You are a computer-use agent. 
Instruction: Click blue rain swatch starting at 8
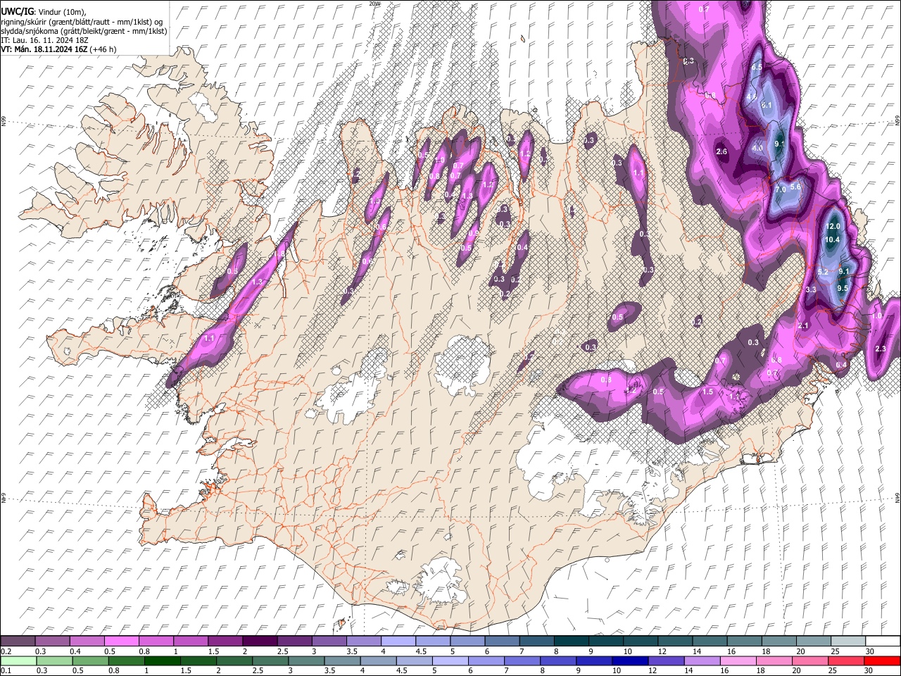(x=557, y=661)
